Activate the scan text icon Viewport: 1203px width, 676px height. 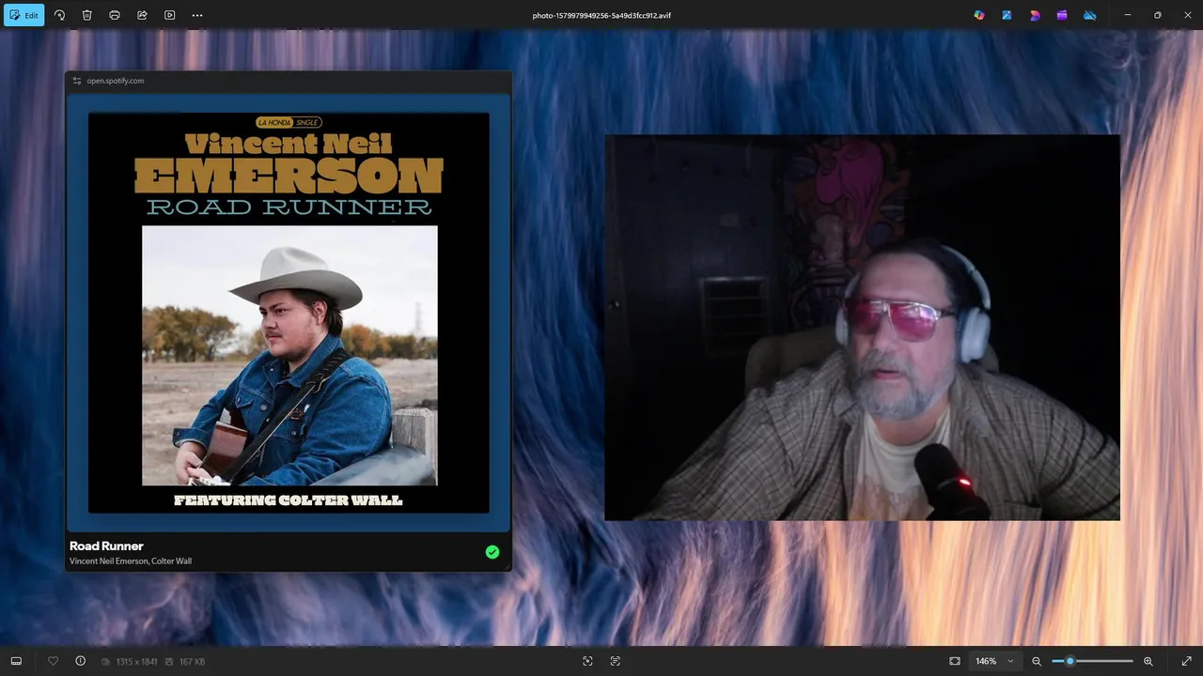[616, 661]
